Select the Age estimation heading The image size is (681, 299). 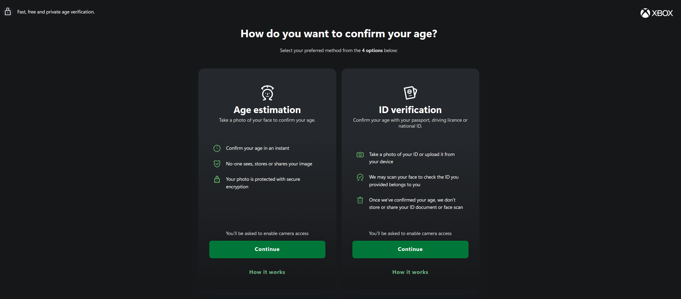(x=267, y=110)
